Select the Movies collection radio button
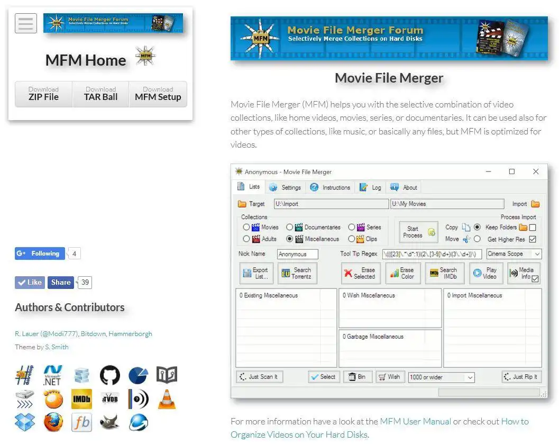The width and height of the screenshot is (559, 444). [x=246, y=227]
